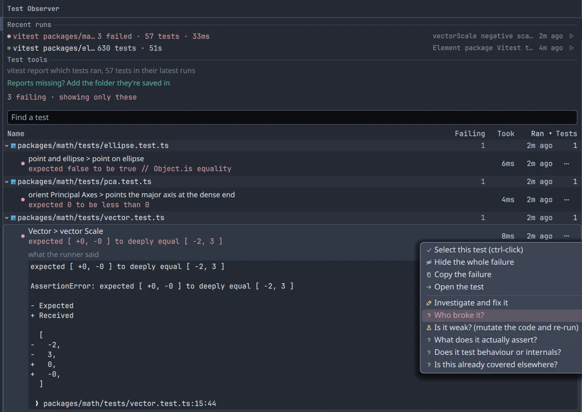Click Test Observer panel title
Screen dimensions: 582x412
pos(33,9)
